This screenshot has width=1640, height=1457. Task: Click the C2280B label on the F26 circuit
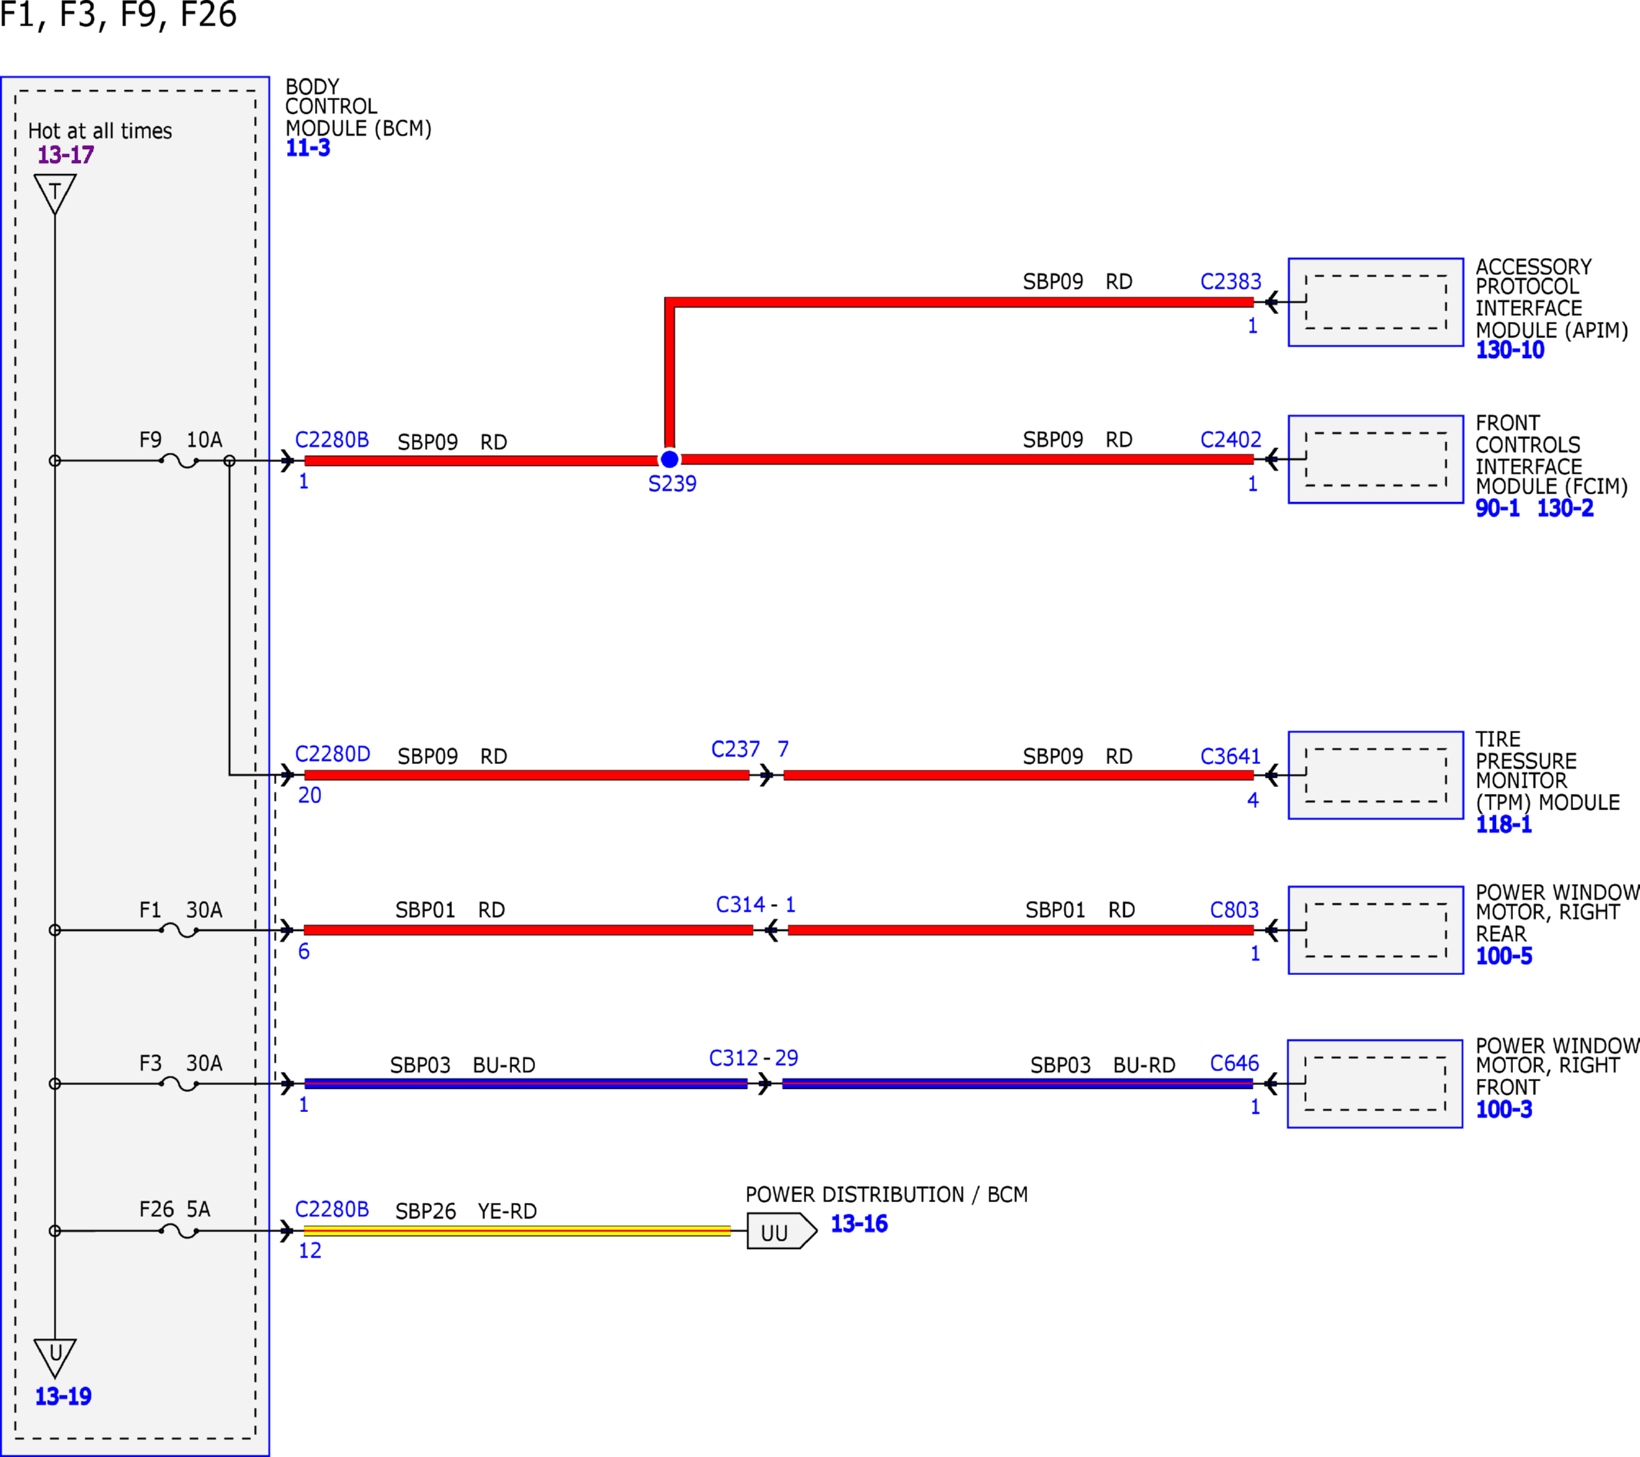332,1209
